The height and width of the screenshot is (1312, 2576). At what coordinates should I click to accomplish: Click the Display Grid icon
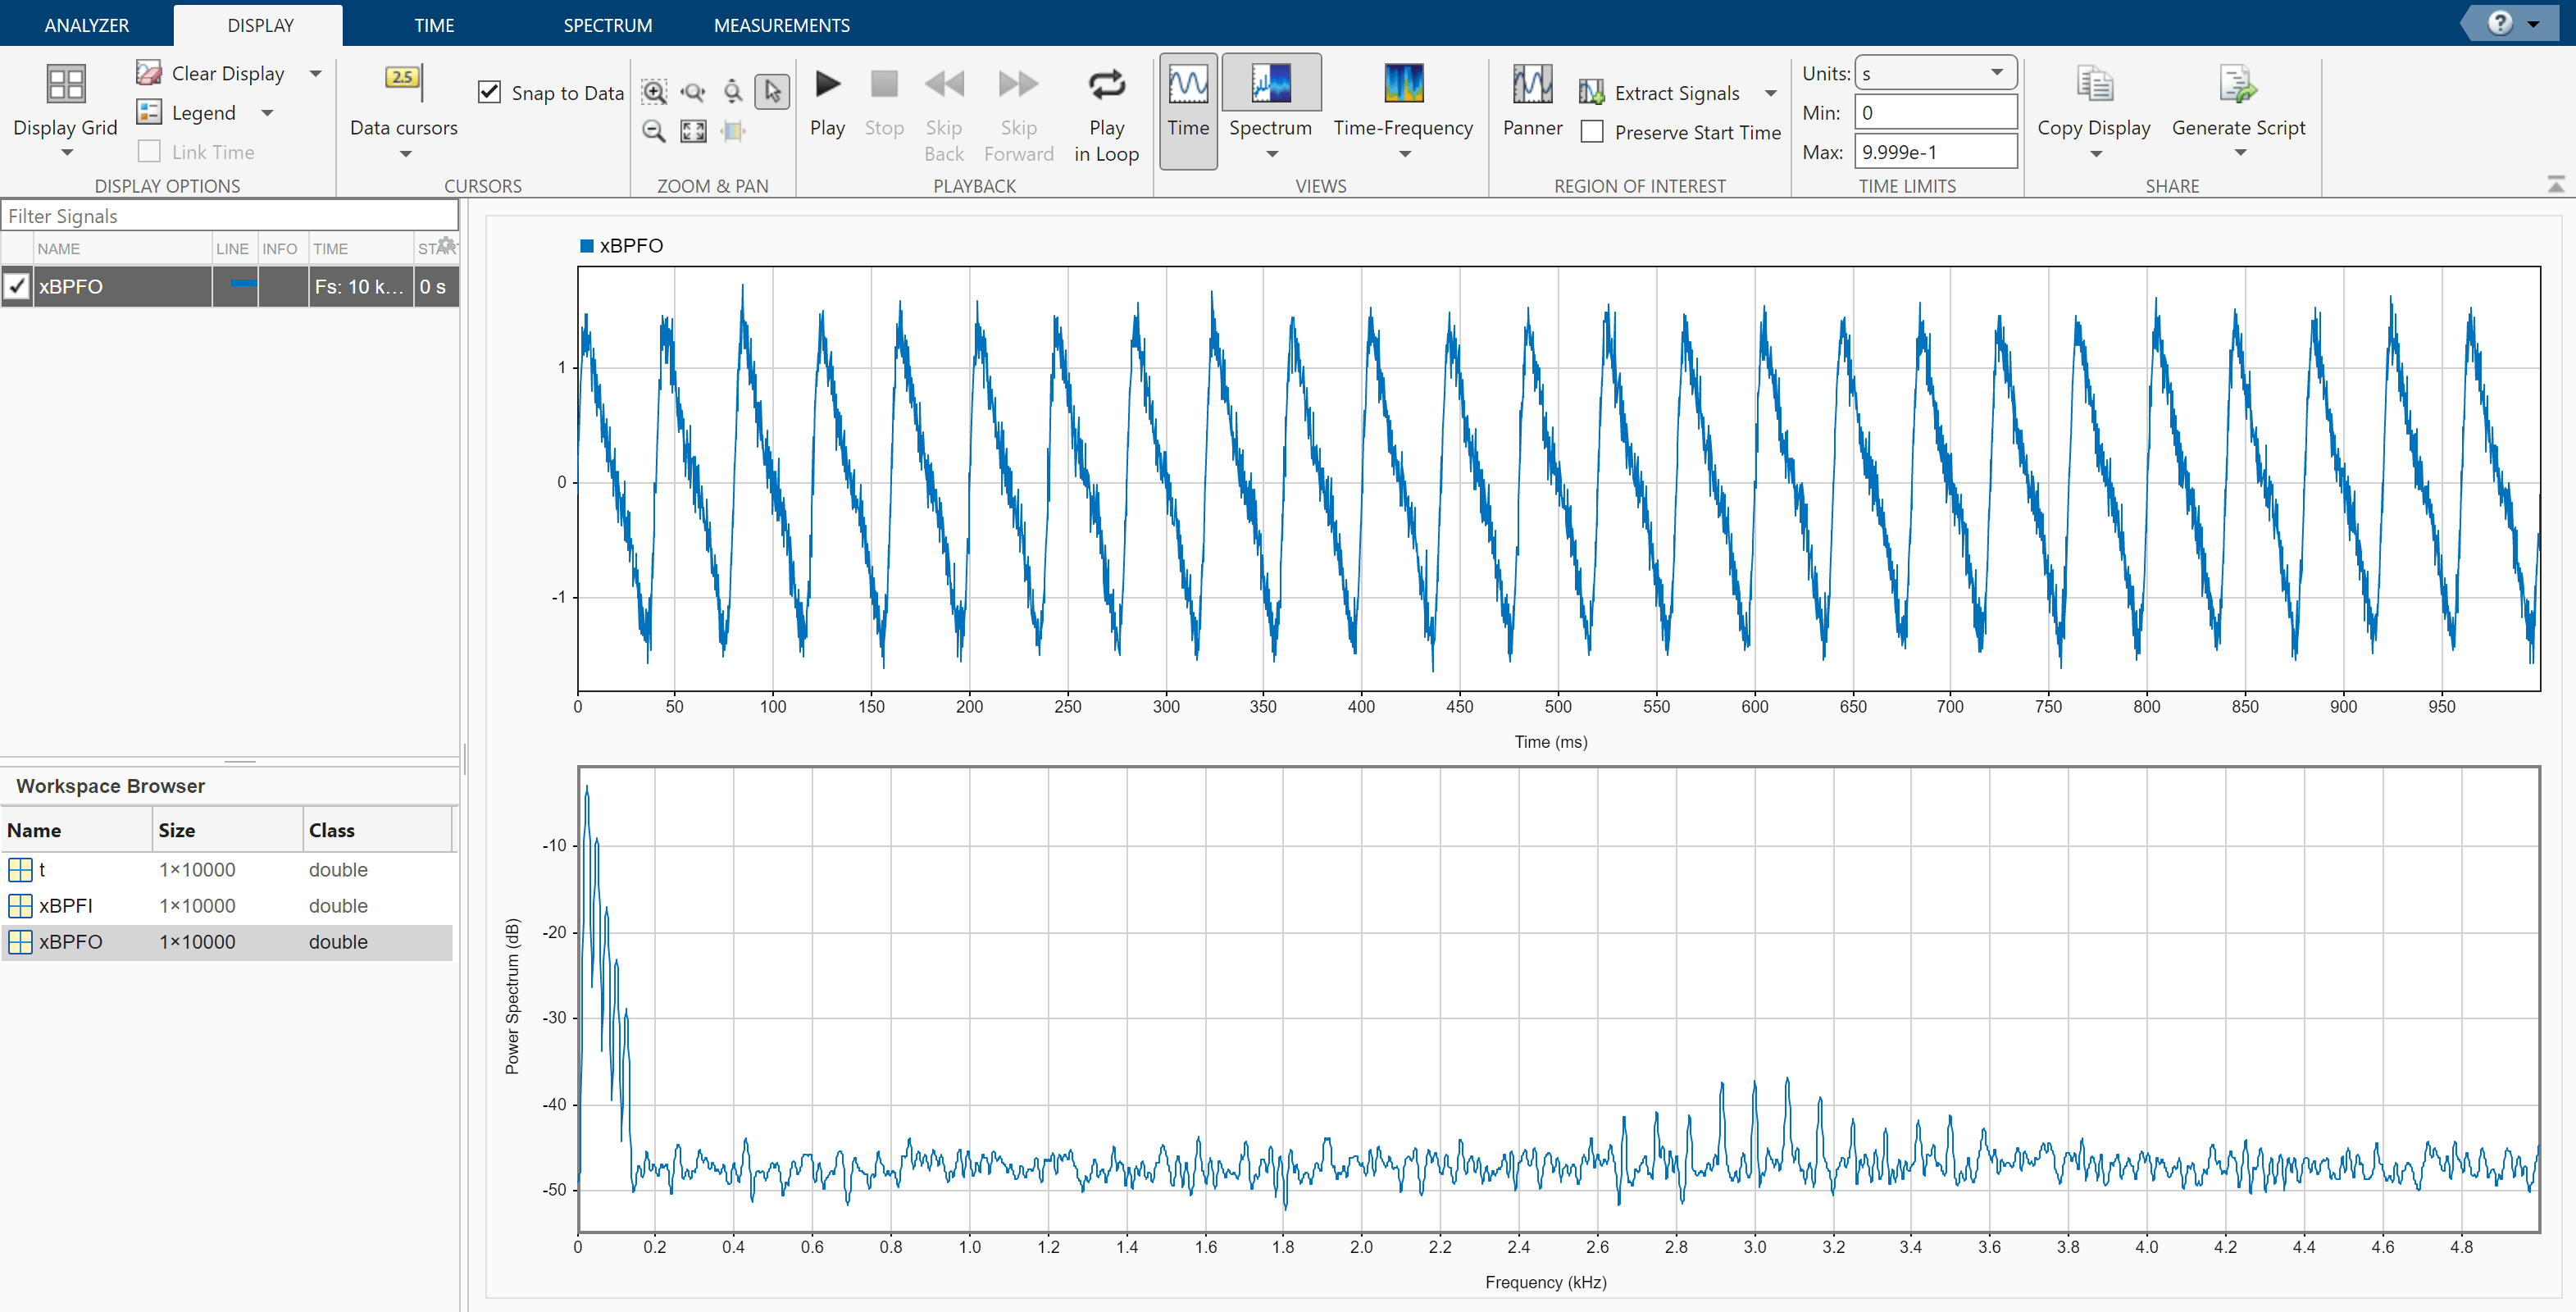pos(65,85)
